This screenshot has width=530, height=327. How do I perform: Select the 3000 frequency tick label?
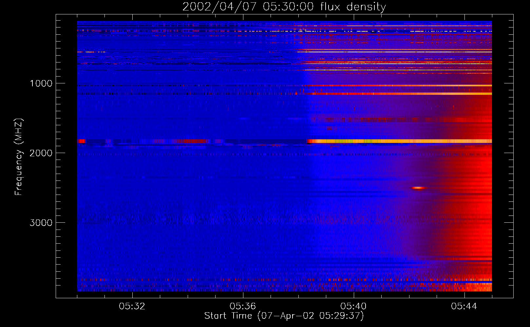coord(41,223)
